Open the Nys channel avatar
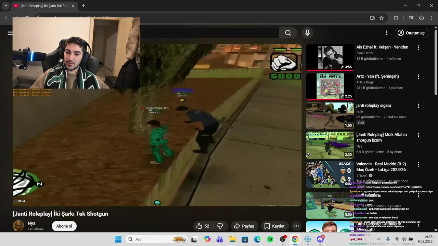Viewport: 438px width, 246px height. [x=18, y=226]
